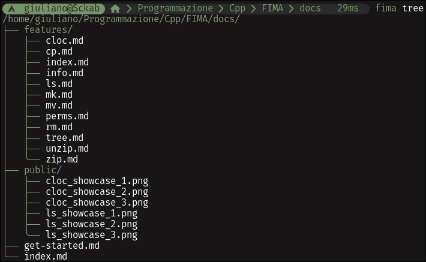Viewport: 426px width, 262px height.
Task: Click the chevron before Programmazione
Action: pos(129,8)
